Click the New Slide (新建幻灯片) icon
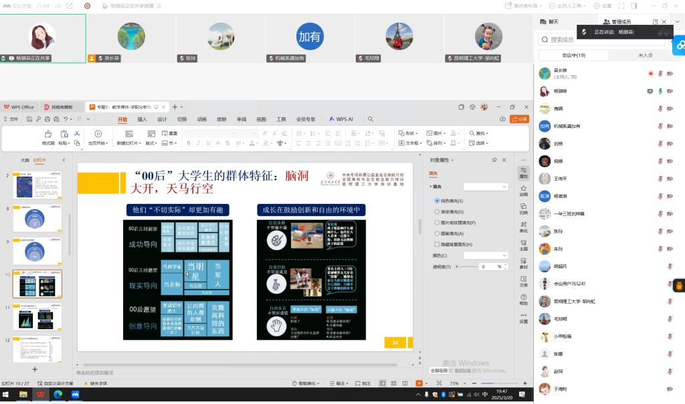Viewport: 685px width, 404px height. pos(129,134)
